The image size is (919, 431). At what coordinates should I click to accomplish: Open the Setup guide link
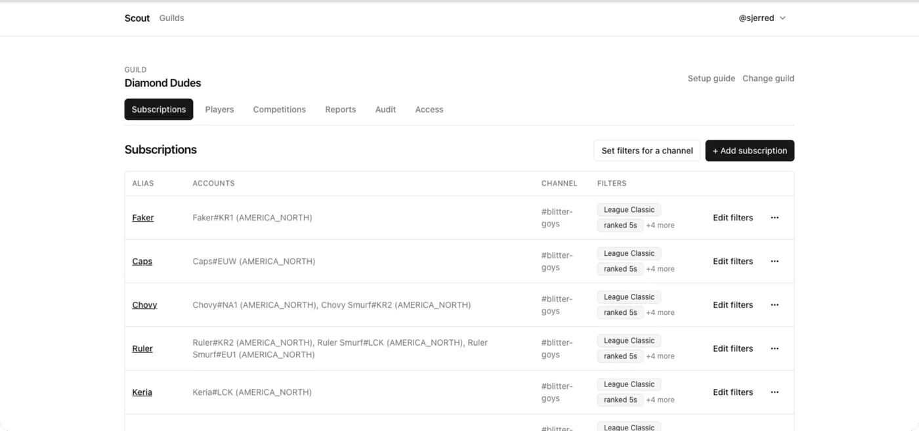(712, 78)
